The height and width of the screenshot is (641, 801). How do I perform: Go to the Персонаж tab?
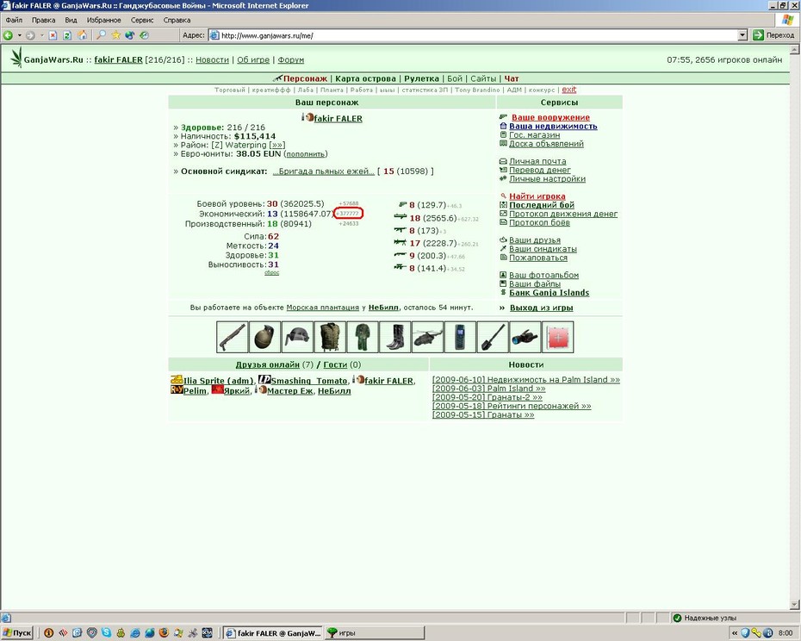305,78
